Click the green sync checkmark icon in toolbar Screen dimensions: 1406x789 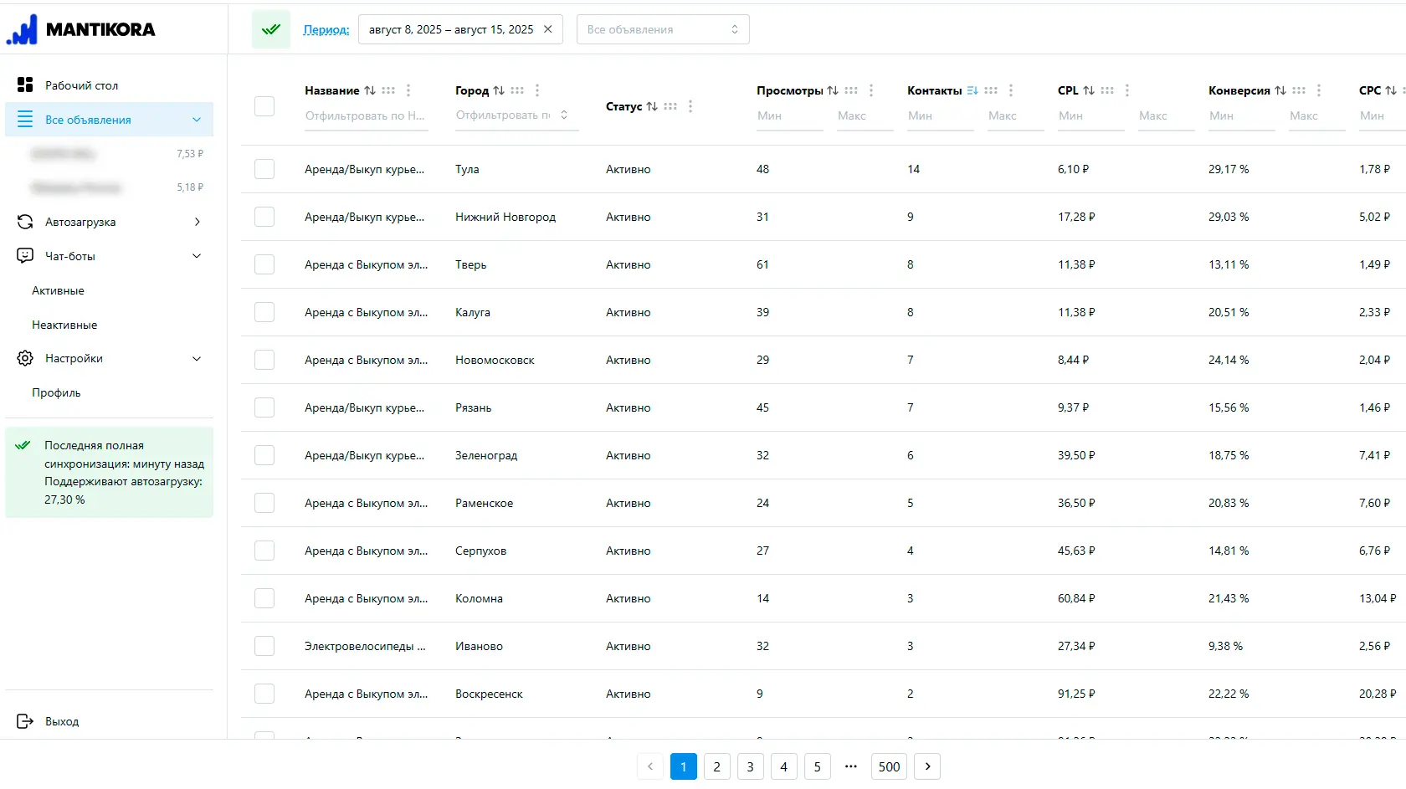coord(271,29)
